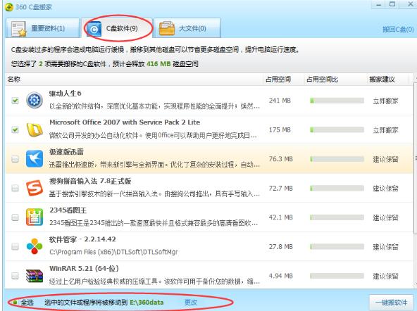The image size is (417, 311).
Task: Switch to the 重要资料(1) tab
Action: pyautogui.click(x=42, y=28)
